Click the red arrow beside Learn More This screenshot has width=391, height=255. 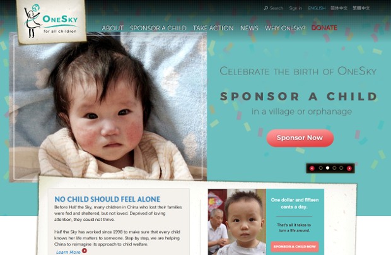coord(85,251)
